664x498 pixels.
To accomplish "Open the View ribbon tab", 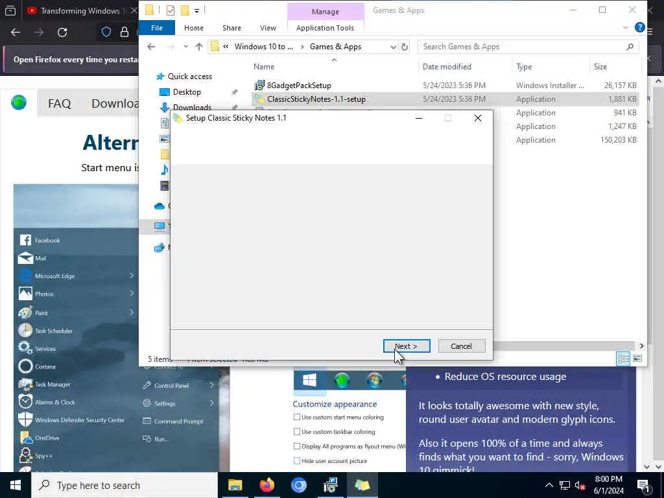I will [268, 28].
